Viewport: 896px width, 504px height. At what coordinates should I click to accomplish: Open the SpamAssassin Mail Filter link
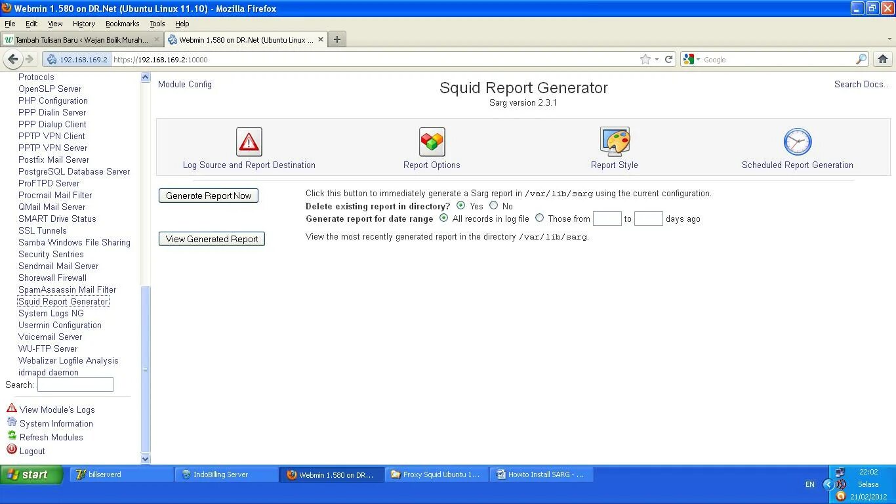[67, 290]
